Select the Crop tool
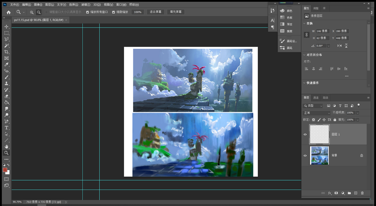 pos(7,52)
